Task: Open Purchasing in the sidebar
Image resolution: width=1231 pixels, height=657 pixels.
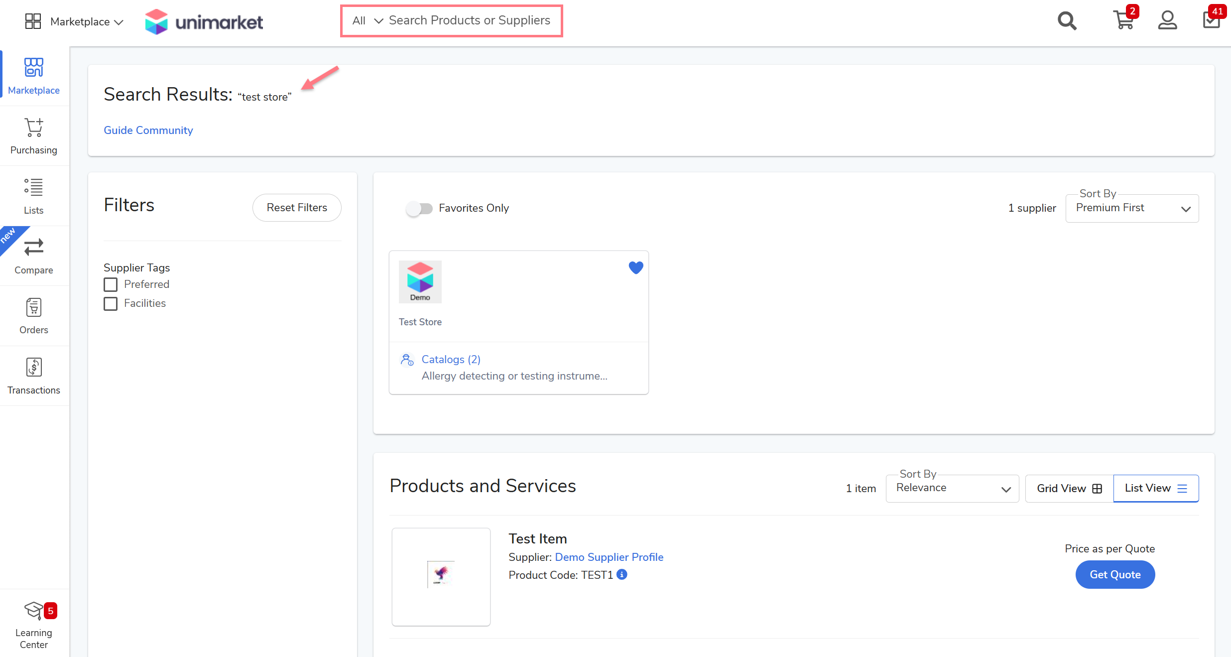Action: tap(34, 135)
